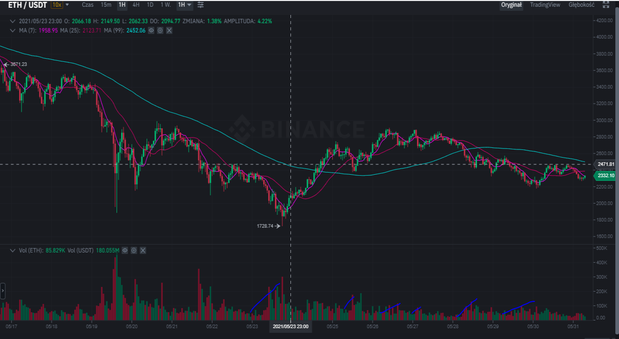The height and width of the screenshot is (339, 619).
Task: Switch to Głębokość depth chart
Action: 581,5
